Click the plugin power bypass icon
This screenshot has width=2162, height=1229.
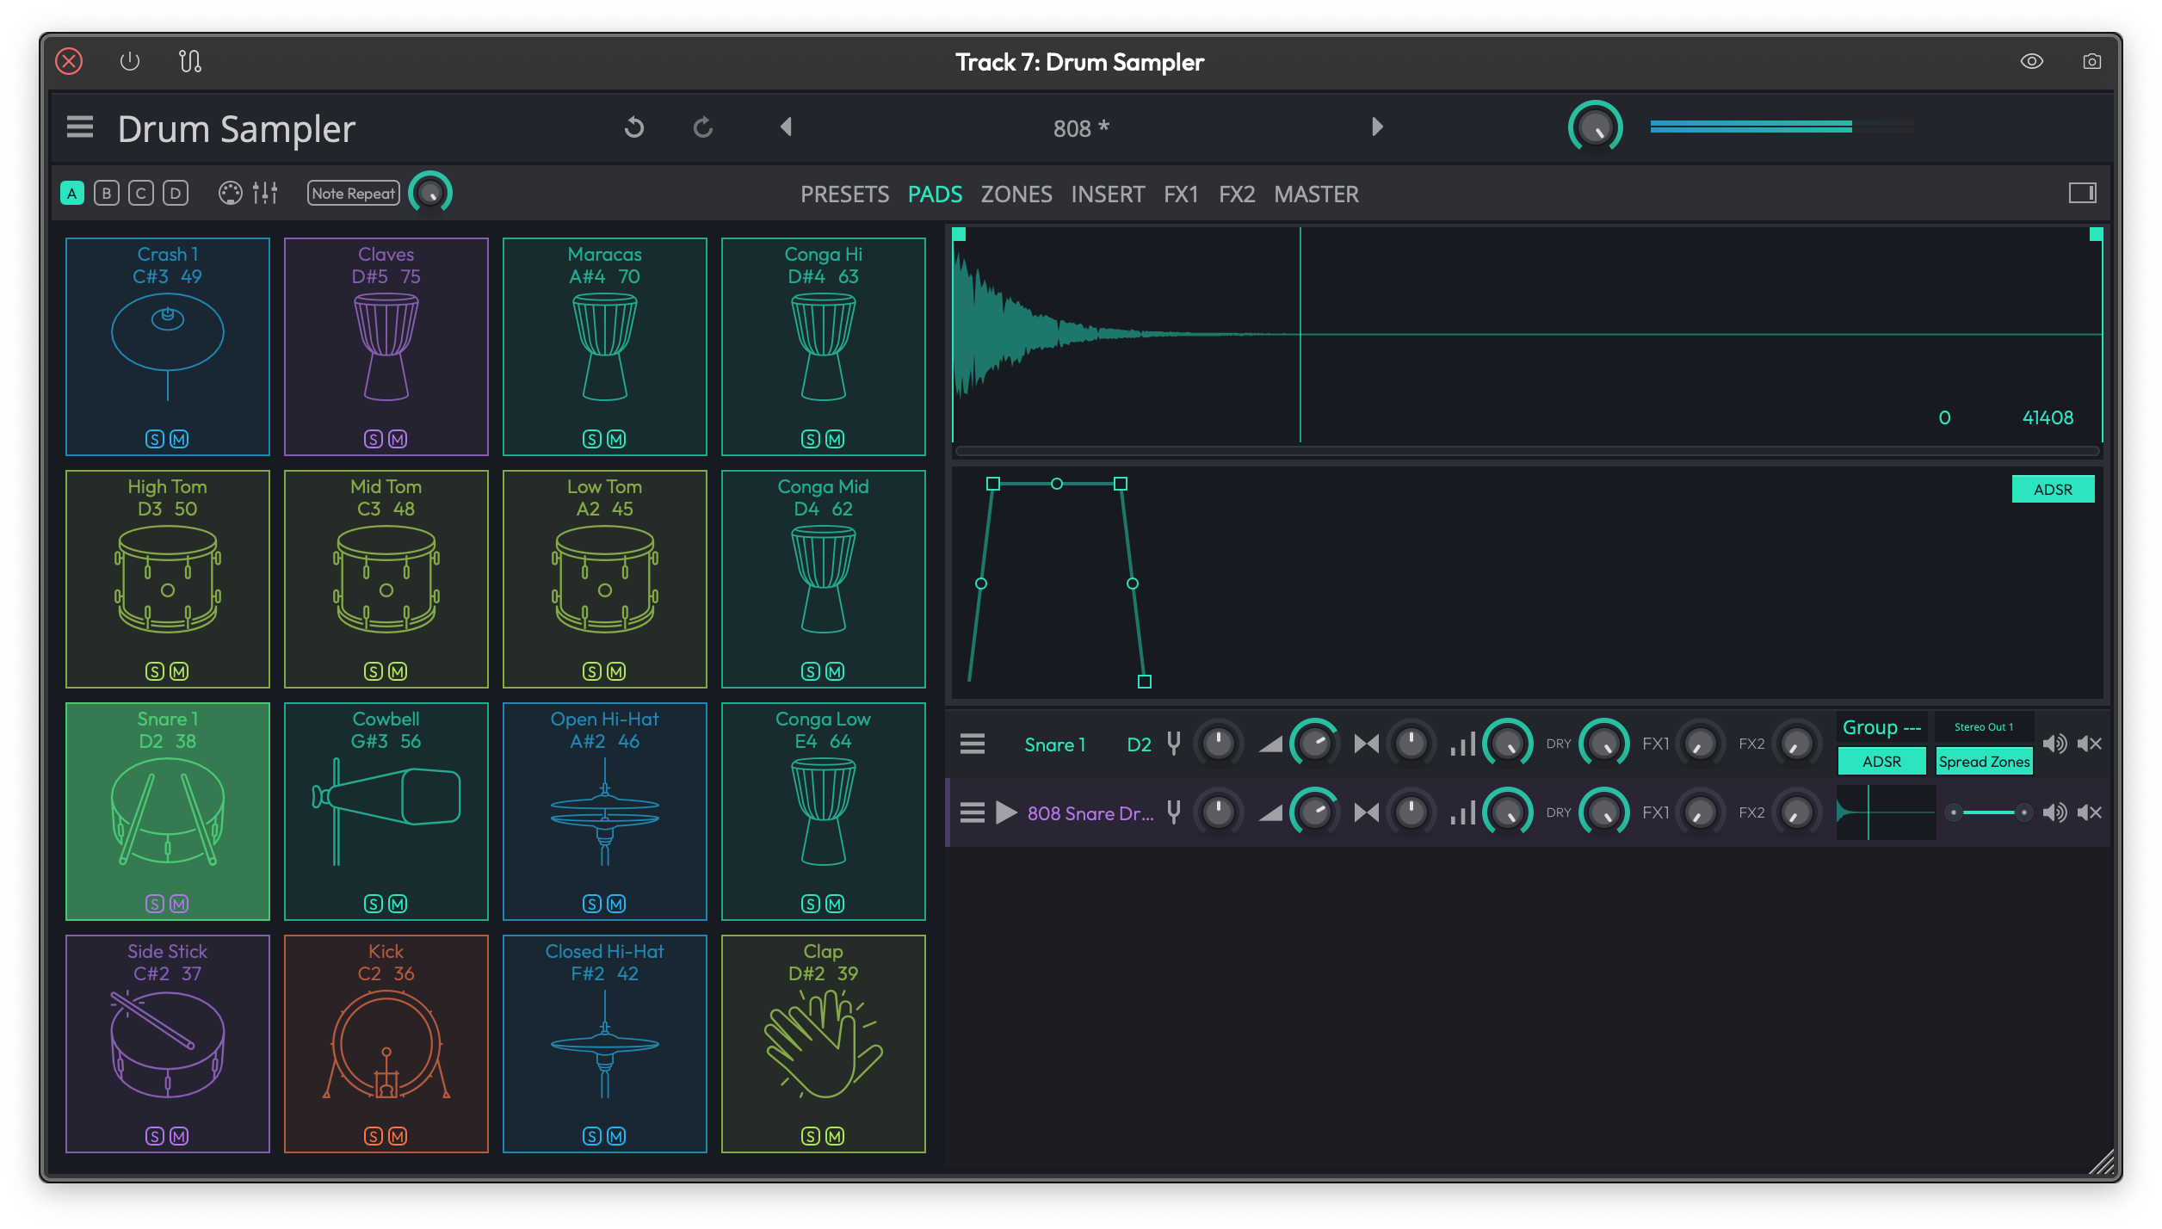coord(130,61)
